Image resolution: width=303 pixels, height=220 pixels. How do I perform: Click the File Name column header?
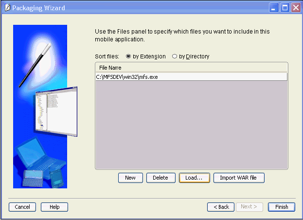pyautogui.click(x=191, y=68)
